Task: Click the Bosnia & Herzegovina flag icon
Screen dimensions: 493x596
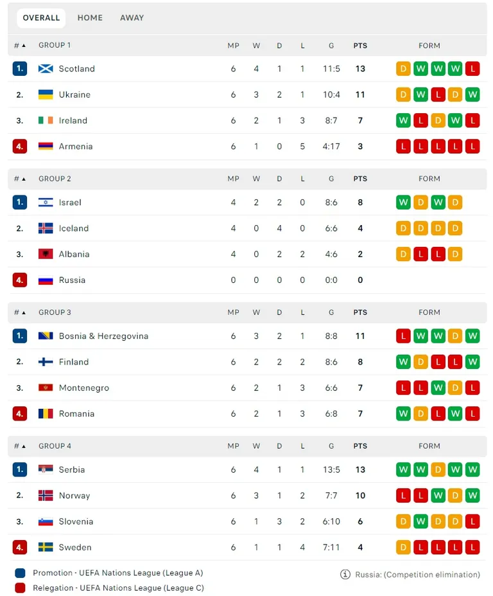Action: 46,336
